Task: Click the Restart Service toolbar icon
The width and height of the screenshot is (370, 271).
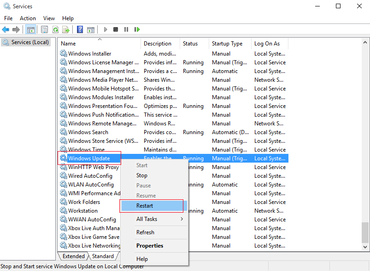Action: tap(137, 29)
